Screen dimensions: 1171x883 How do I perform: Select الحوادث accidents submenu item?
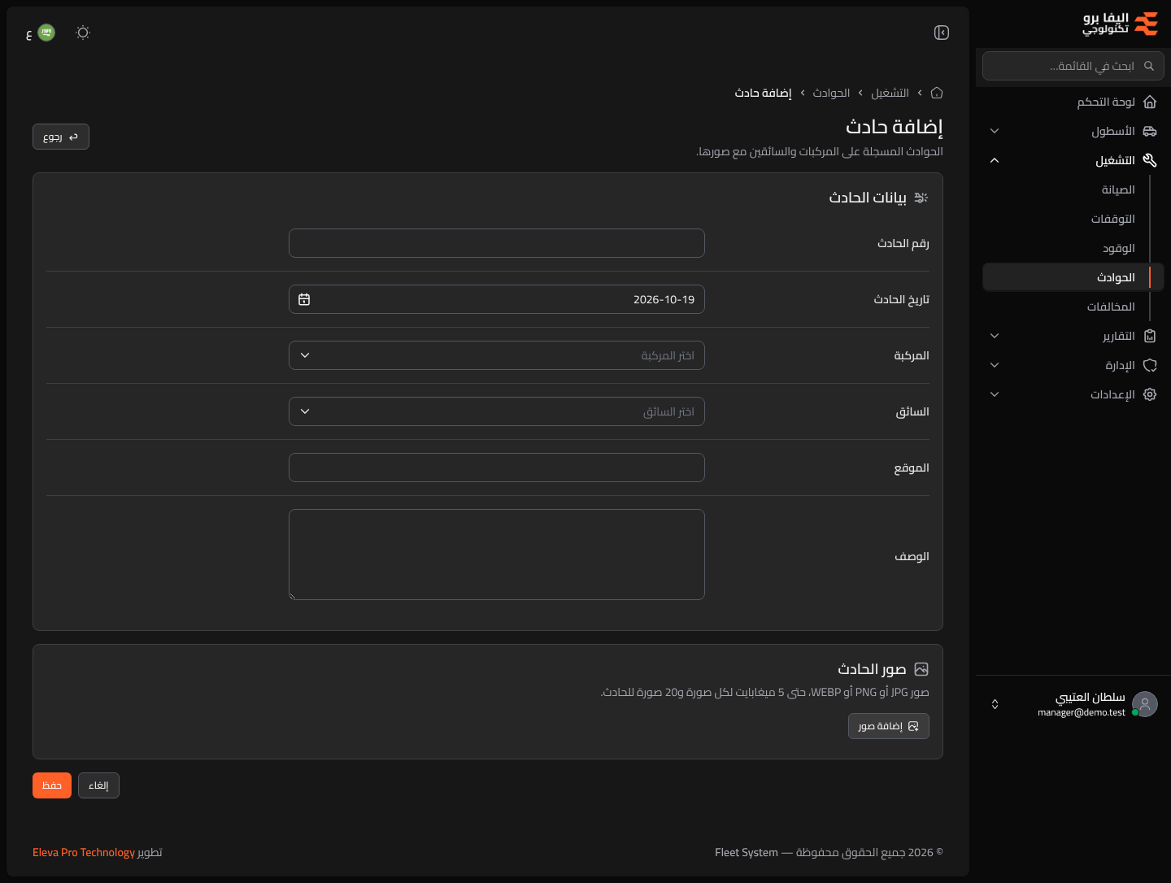click(x=1073, y=277)
